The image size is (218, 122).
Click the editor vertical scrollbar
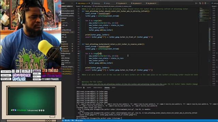(x=210, y=39)
